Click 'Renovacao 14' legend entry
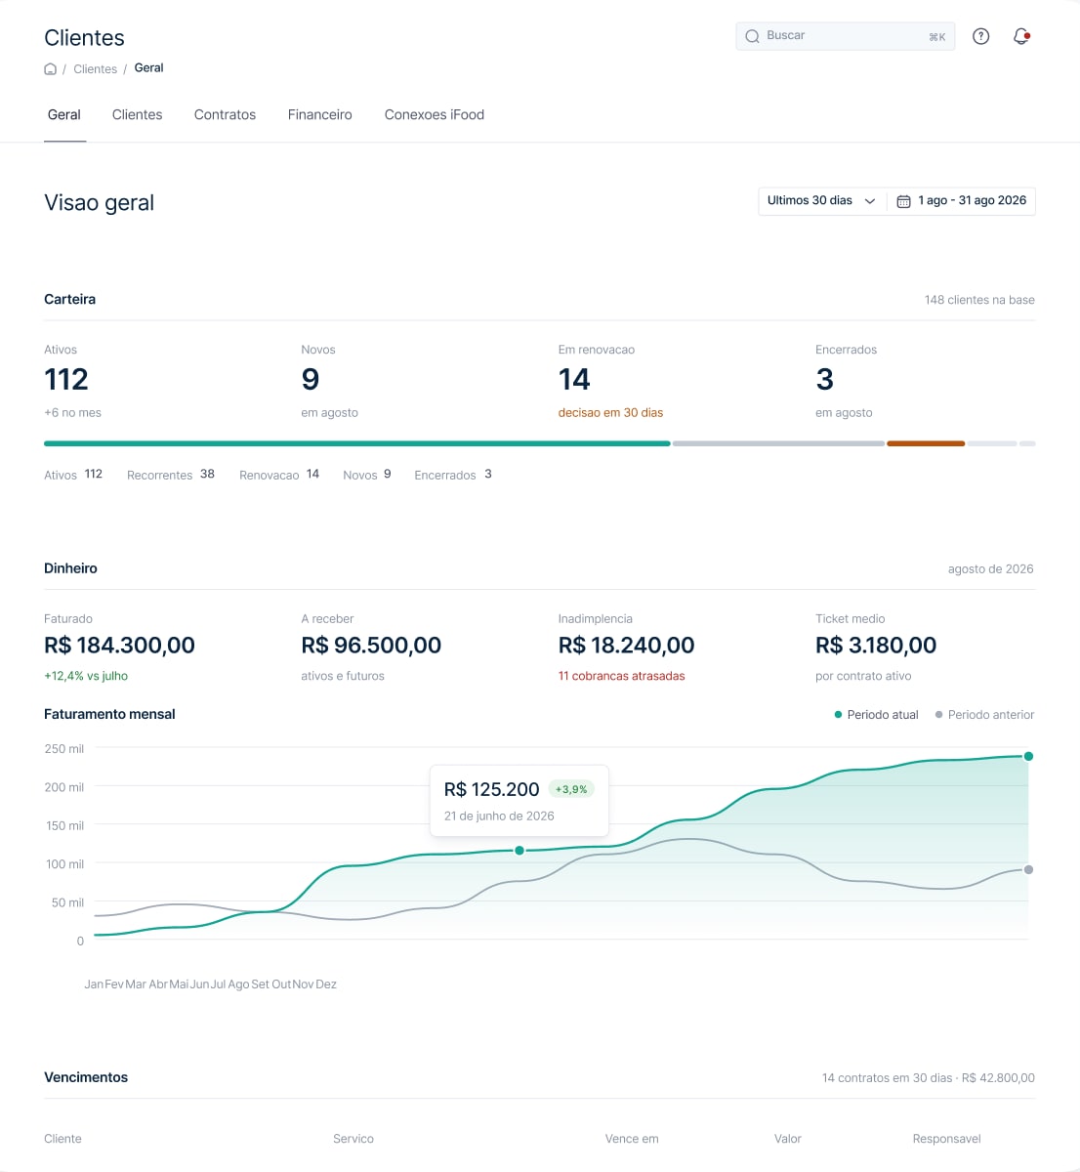The width and height of the screenshot is (1080, 1172). 279,475
